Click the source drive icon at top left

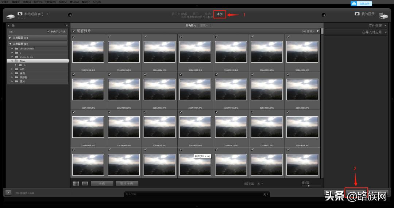[10, 16]
